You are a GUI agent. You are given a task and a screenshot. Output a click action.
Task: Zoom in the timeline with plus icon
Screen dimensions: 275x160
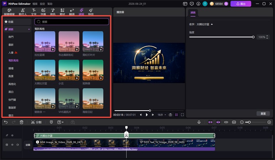269,122
